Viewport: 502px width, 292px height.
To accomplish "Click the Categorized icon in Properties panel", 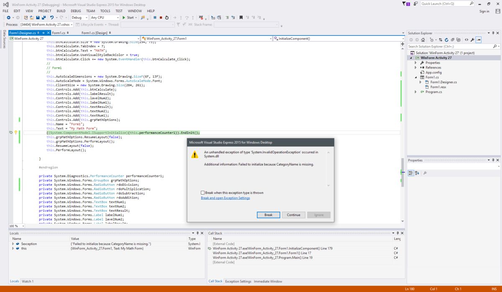I will click(411, 172).
